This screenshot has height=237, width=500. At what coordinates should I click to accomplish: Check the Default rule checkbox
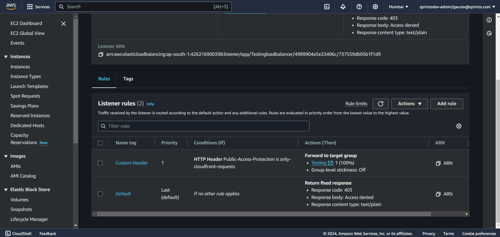(100, 194)
